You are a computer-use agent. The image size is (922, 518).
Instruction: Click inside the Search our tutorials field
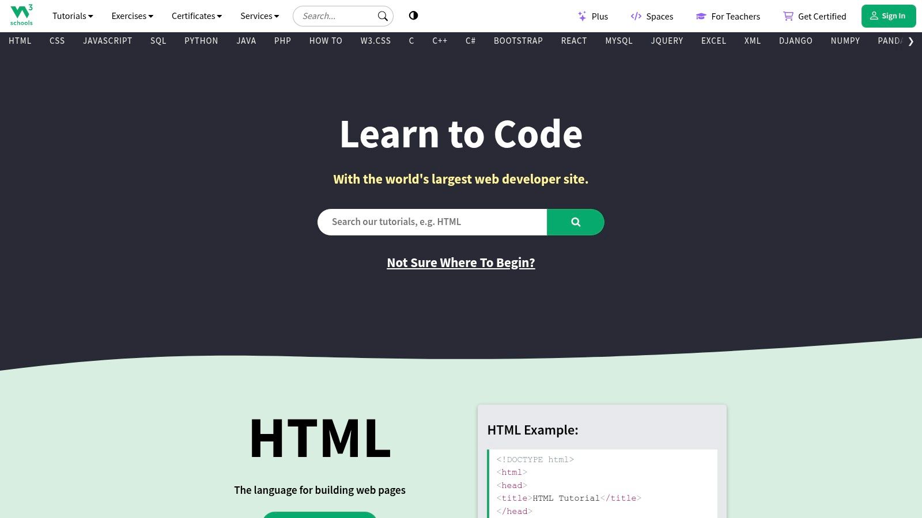coord(432,222)
